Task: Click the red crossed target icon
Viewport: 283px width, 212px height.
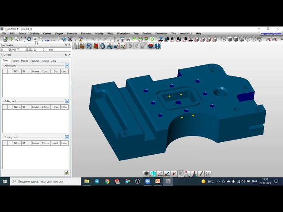Action: (70, 39)
